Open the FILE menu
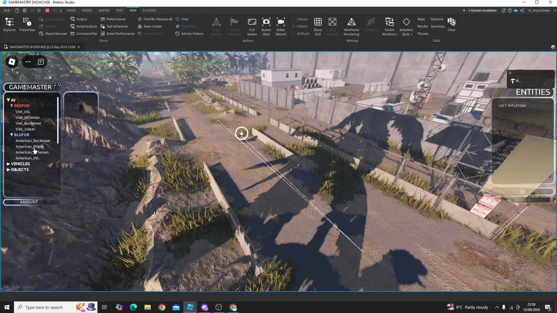 click(7, 10)
